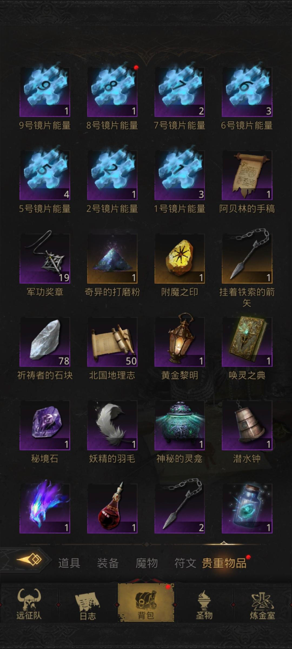Screen dimensions: 292x649
Task: Select the 唤灵之典 book item
Action: (x=247, y=342)
